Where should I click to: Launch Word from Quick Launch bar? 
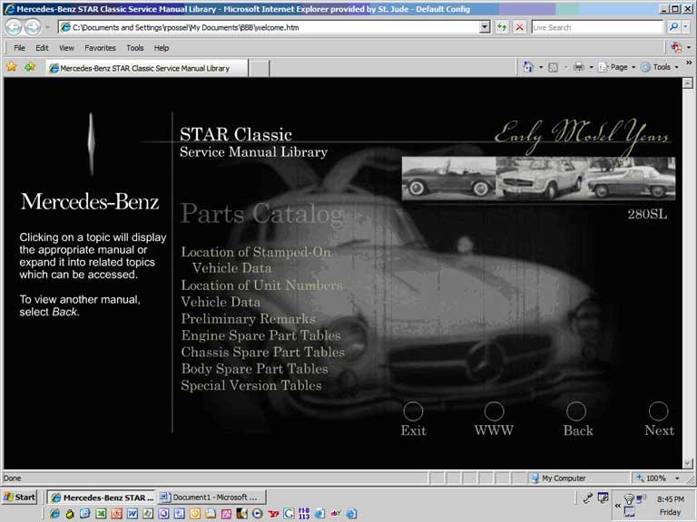132,514
